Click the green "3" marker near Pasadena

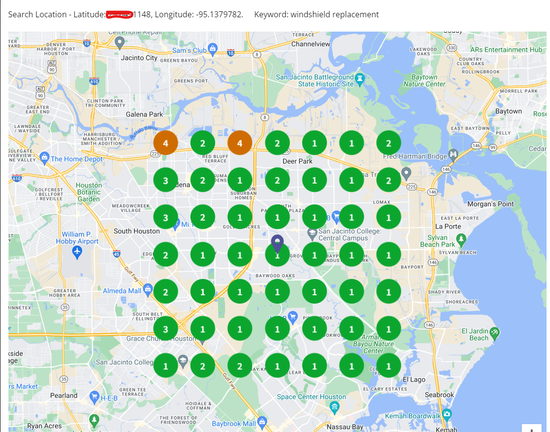166,180
